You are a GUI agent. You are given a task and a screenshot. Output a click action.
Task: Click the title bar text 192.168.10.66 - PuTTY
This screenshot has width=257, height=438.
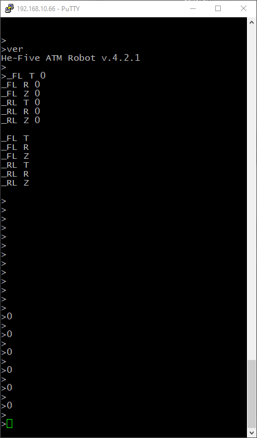(x=49, y=9)
